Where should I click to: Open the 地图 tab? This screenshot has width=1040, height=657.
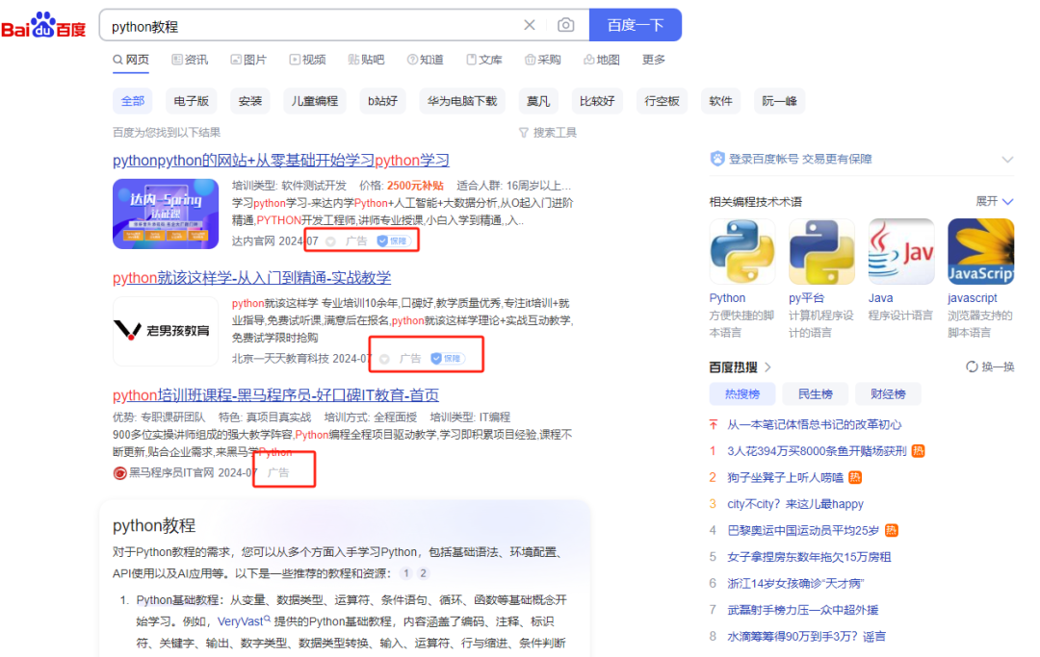coord(602,60)
